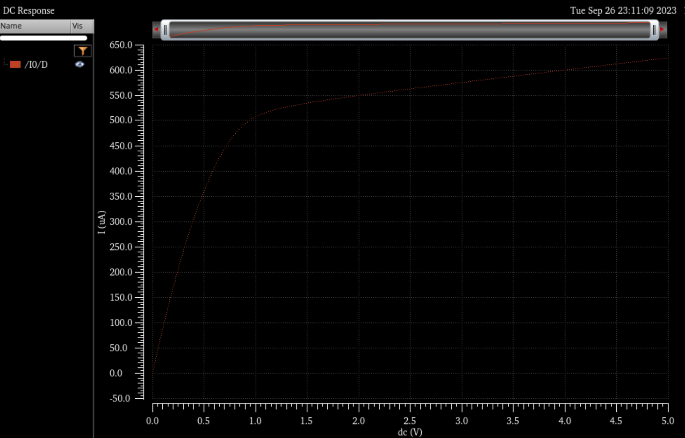Click the orange funnel filter icon

83,50
